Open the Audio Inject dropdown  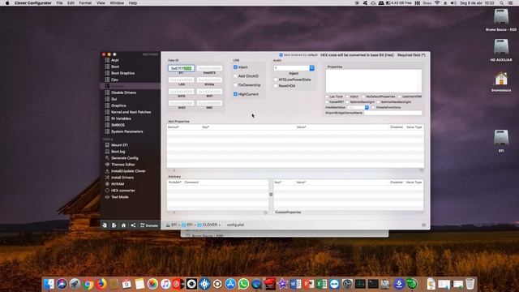pos(311,68)
